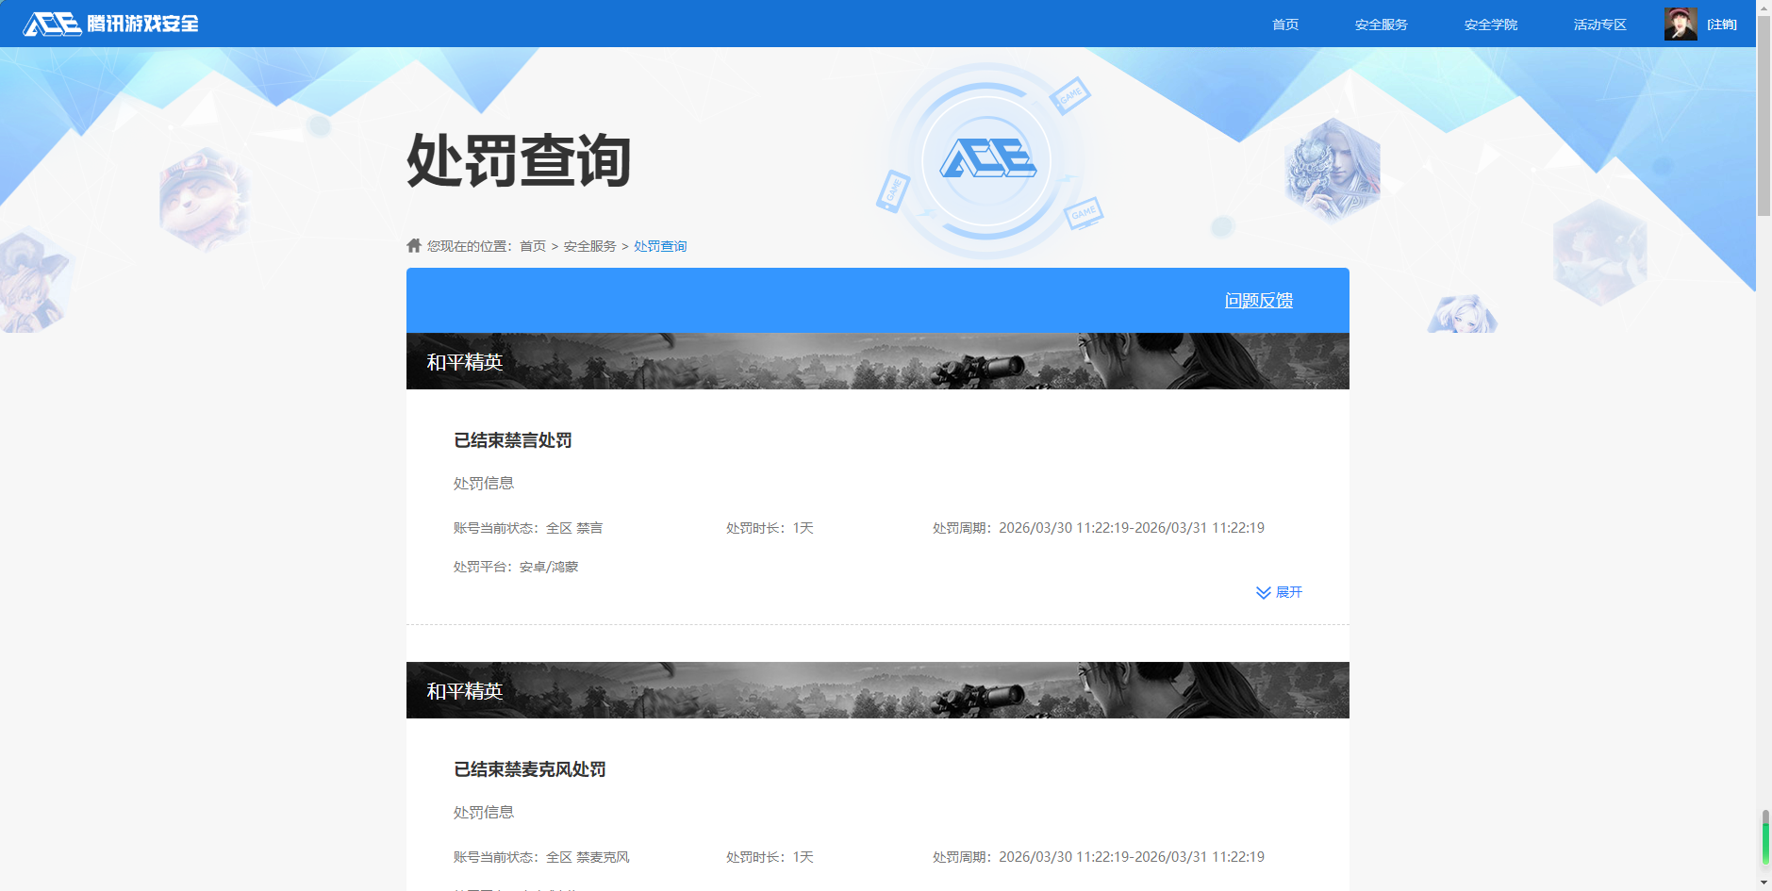
Task: Select the 已结束禁言处罚 heading
Action: (513, 440)
